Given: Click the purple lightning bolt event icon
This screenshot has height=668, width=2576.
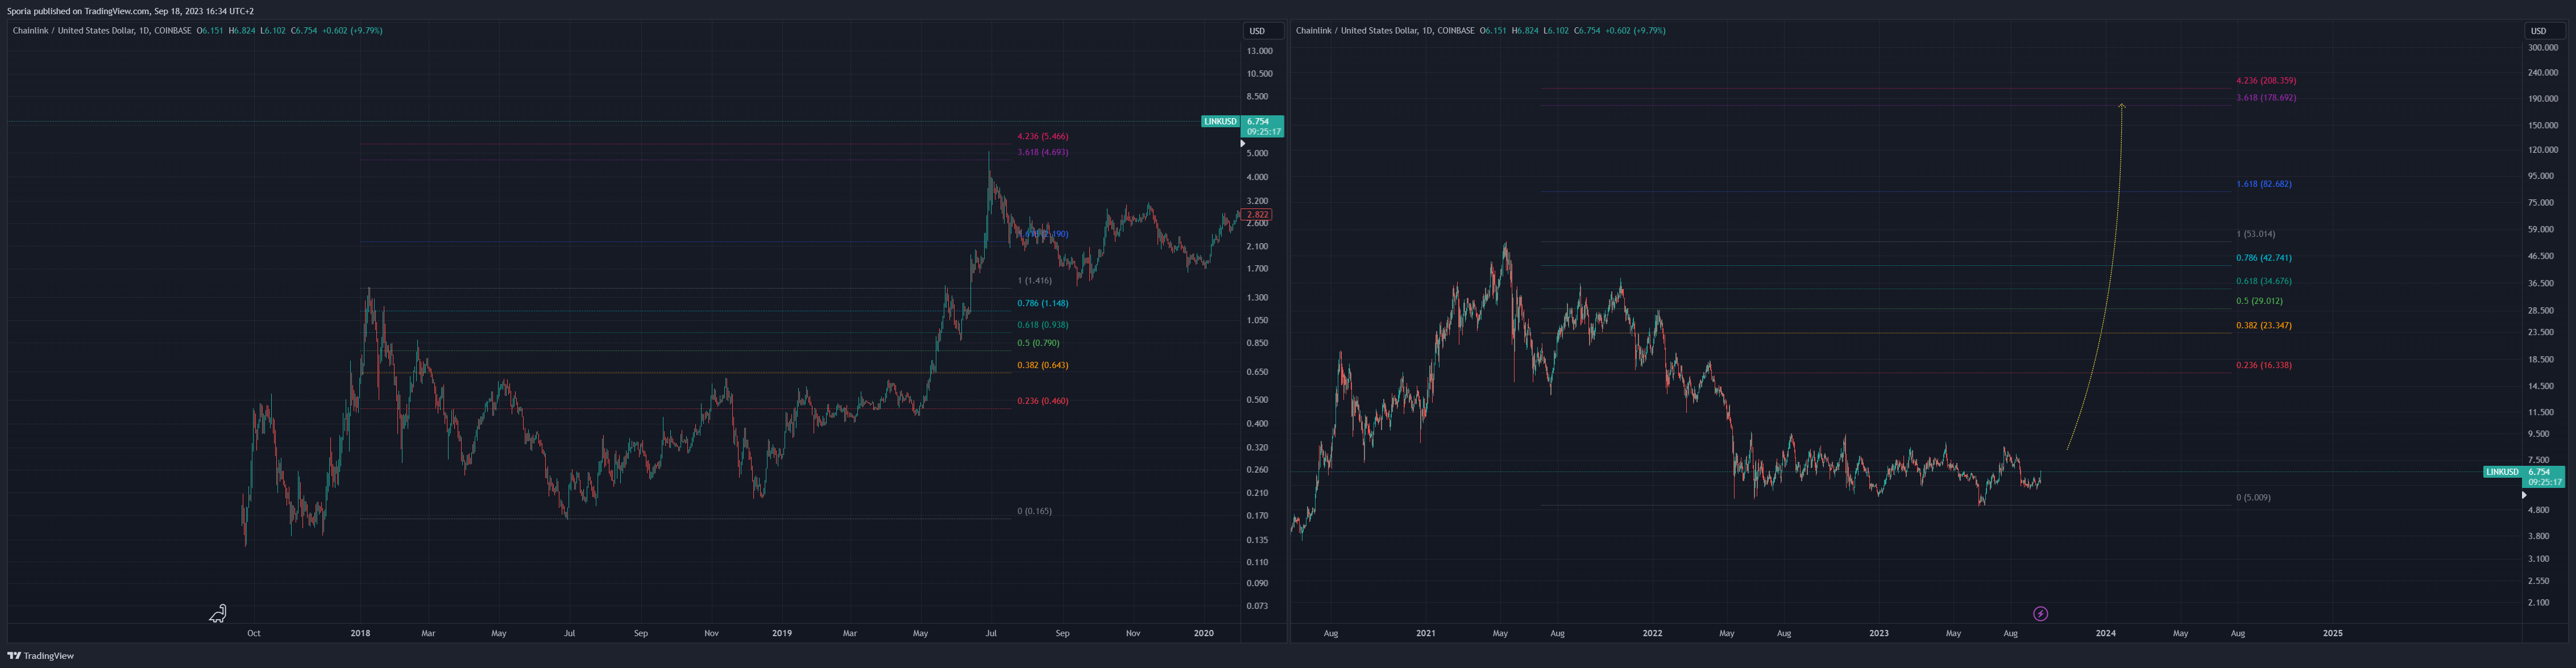Looking at the screenshot, I should tap(2040, 614).
